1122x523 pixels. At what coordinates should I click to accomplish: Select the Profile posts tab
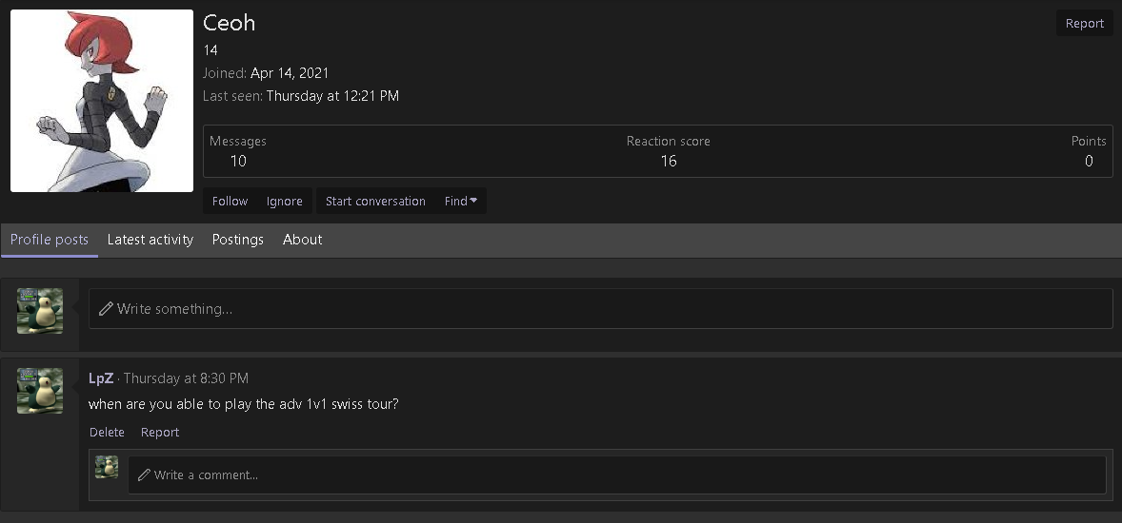pyautogui.click(x=50, y=240)
